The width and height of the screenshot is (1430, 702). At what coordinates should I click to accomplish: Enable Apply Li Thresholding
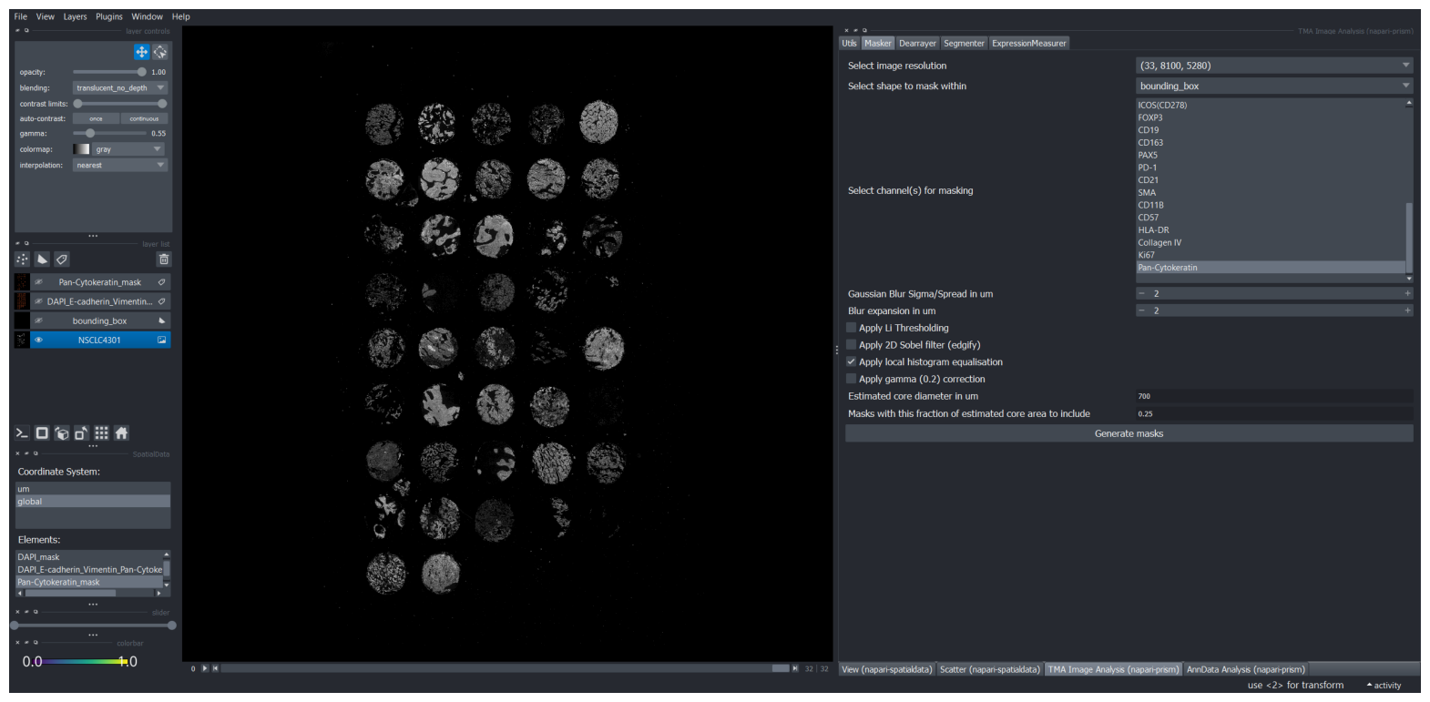pos(852,328)
